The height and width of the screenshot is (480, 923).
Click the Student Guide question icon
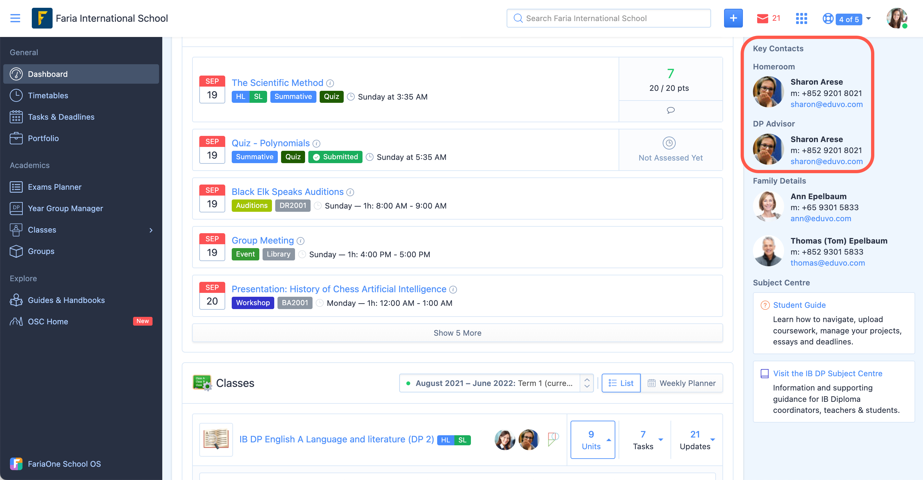[x=765, y=305]
